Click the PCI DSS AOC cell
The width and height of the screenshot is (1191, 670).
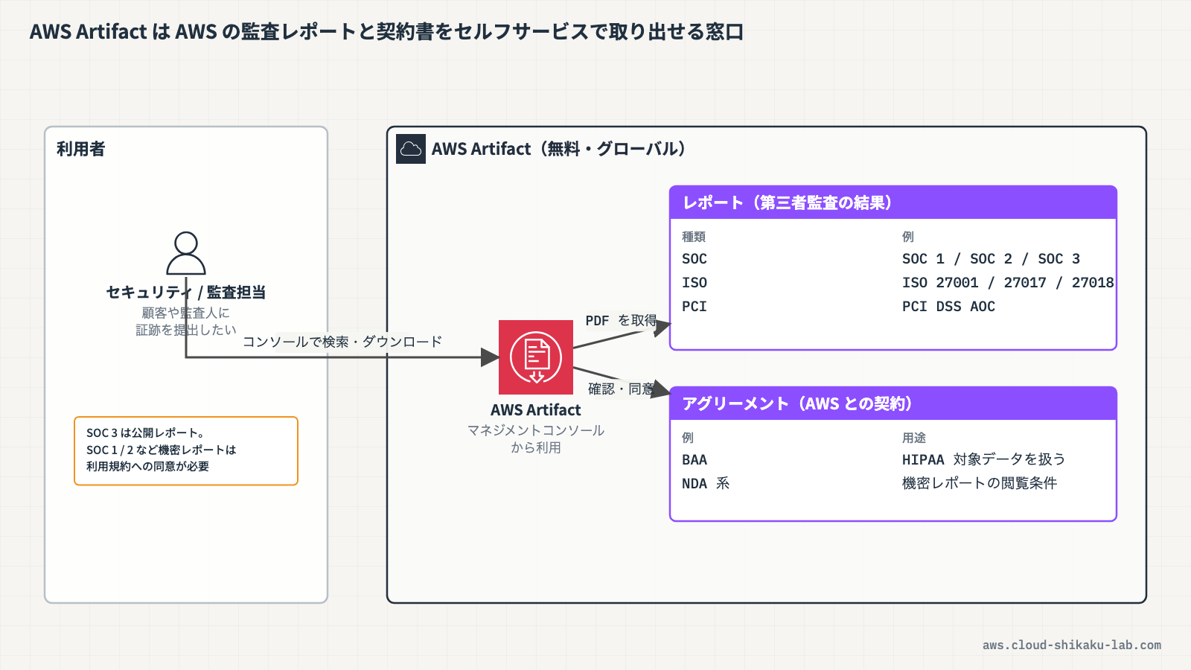coord(948,307)
